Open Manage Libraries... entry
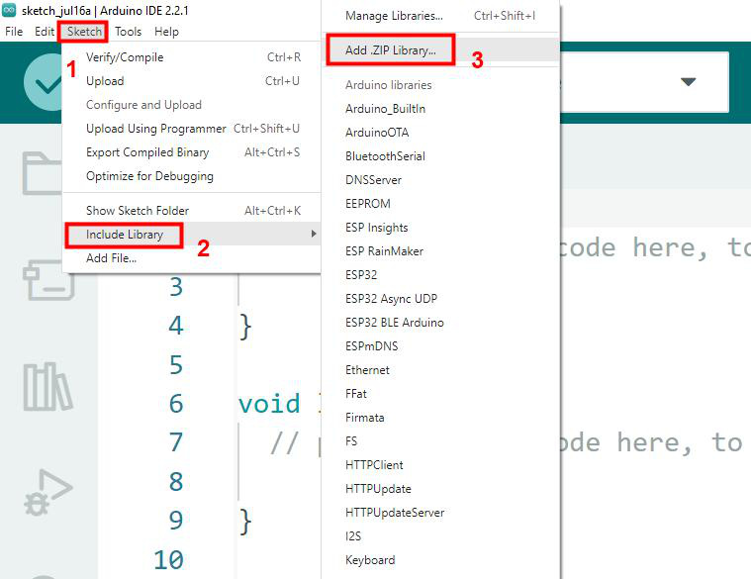The image size is (751, 579). [440, 16]
